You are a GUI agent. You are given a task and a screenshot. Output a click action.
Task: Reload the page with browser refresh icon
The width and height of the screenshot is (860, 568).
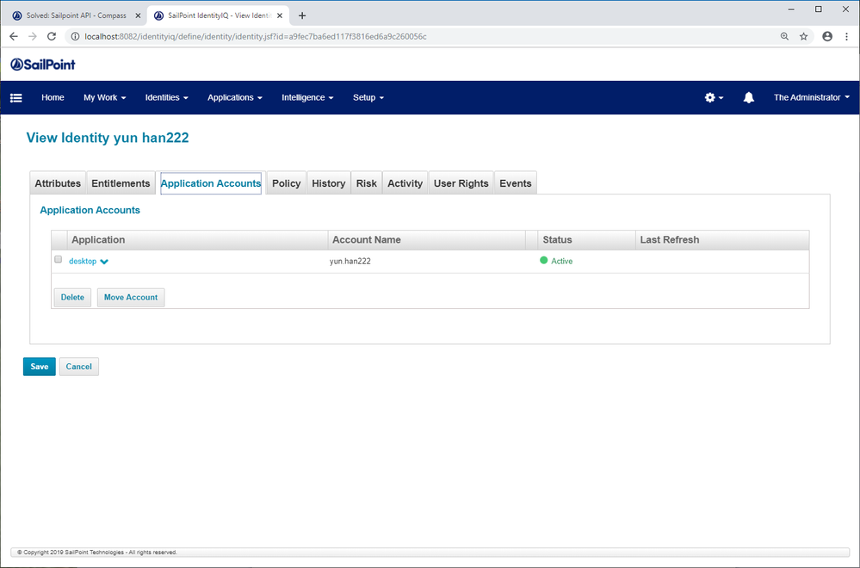click(52, 37)
